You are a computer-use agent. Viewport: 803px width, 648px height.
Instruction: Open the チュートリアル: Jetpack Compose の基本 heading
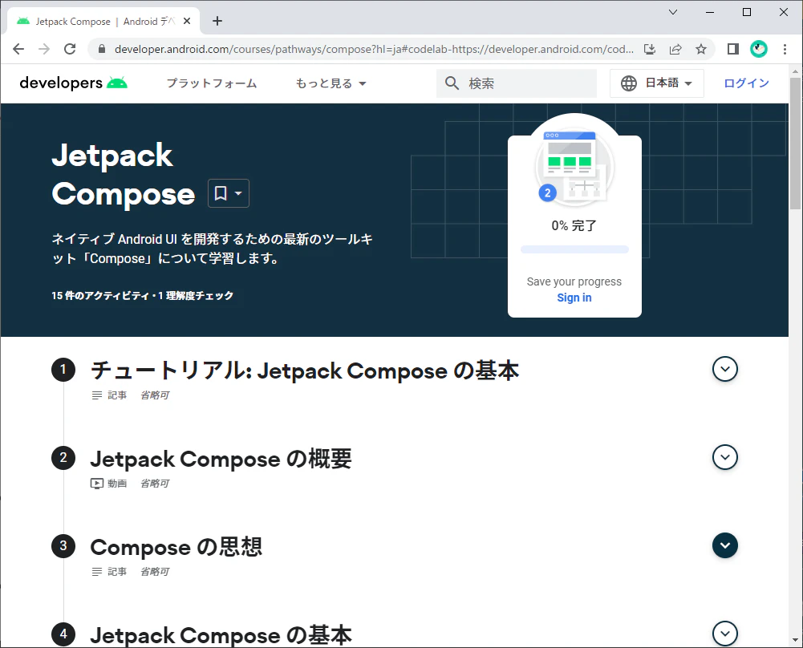[305, 371]
